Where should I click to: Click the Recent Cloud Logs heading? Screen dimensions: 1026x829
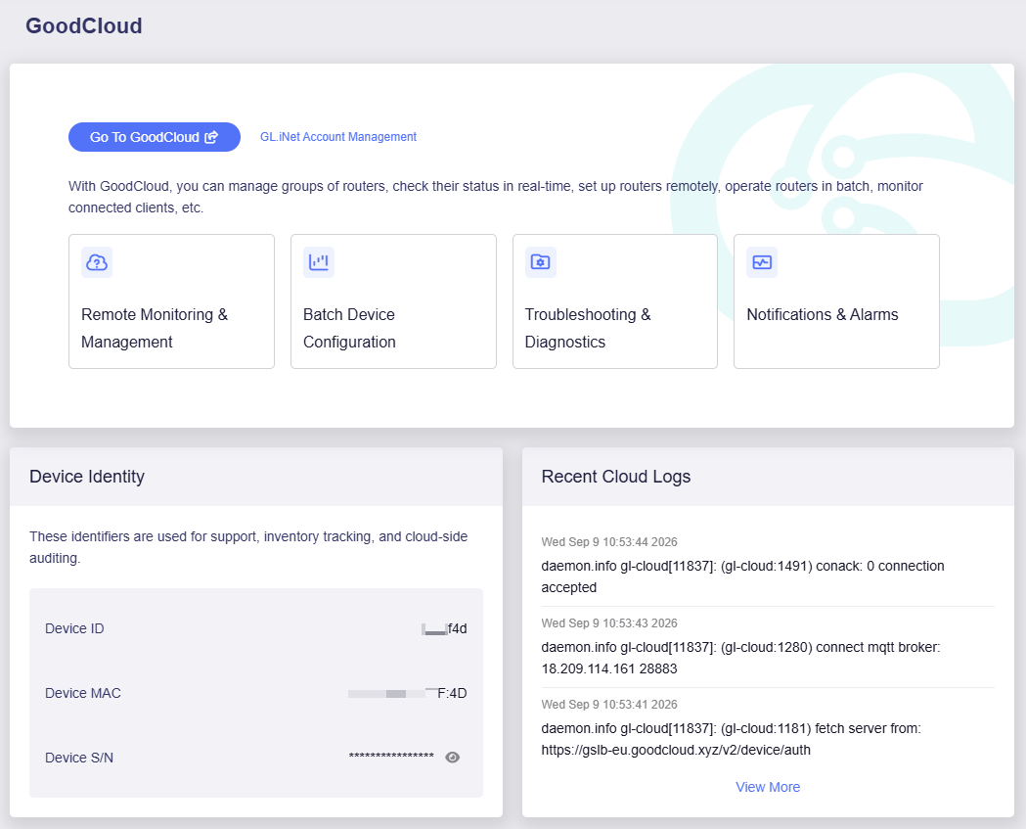pyautogui.click(x=616, y=477)
